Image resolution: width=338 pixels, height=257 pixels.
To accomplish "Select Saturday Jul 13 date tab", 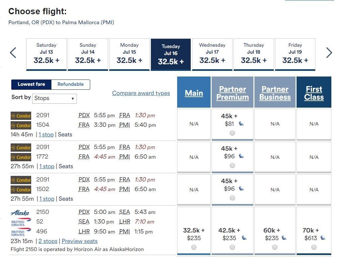I will (46, 54).
